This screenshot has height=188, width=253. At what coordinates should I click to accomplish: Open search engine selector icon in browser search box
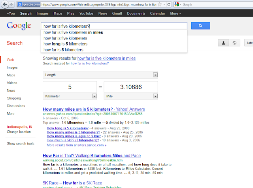point(177,4)
